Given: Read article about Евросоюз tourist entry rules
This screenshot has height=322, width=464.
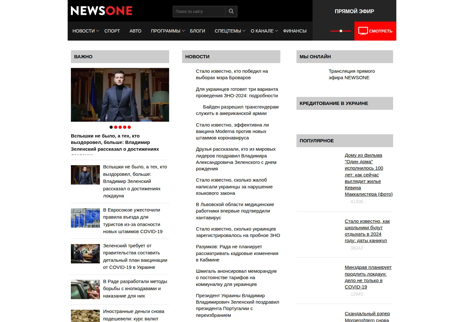Looking at the screenshot, I should 133,221.
